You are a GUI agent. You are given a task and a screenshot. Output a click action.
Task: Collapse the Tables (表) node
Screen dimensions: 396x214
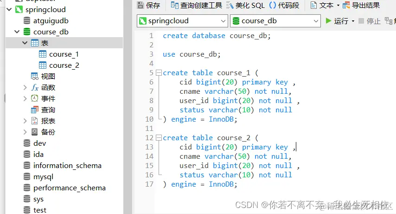coord(25,43)
